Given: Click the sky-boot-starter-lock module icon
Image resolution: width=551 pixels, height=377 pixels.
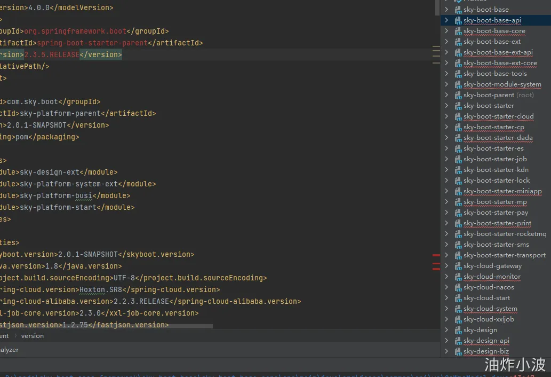Looking at the screenshot, I should [x=458, y=180].
